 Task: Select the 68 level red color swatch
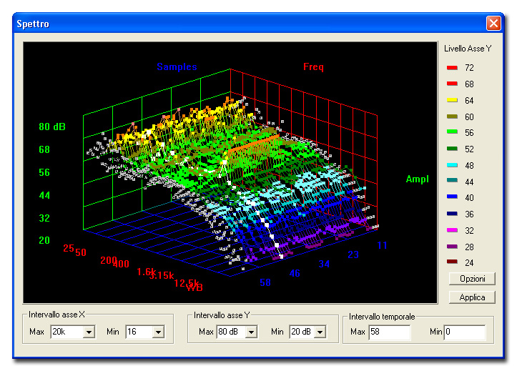[x=452, y=84]
